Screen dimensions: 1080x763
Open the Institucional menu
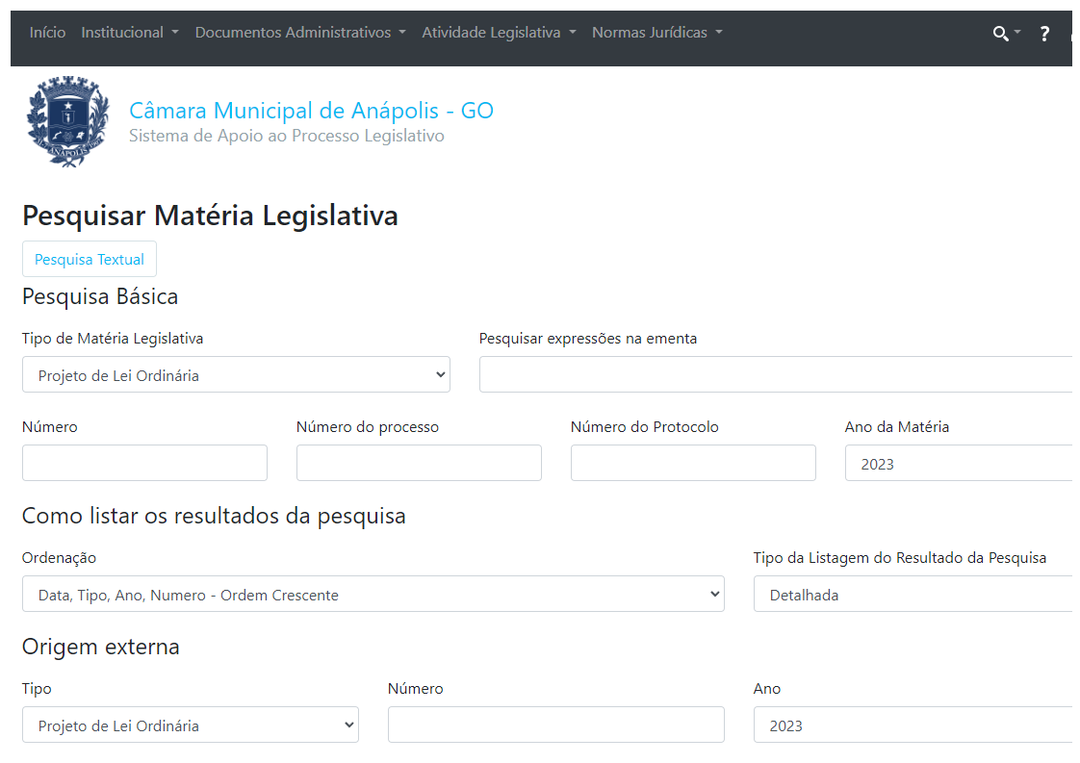coord(130,33)
